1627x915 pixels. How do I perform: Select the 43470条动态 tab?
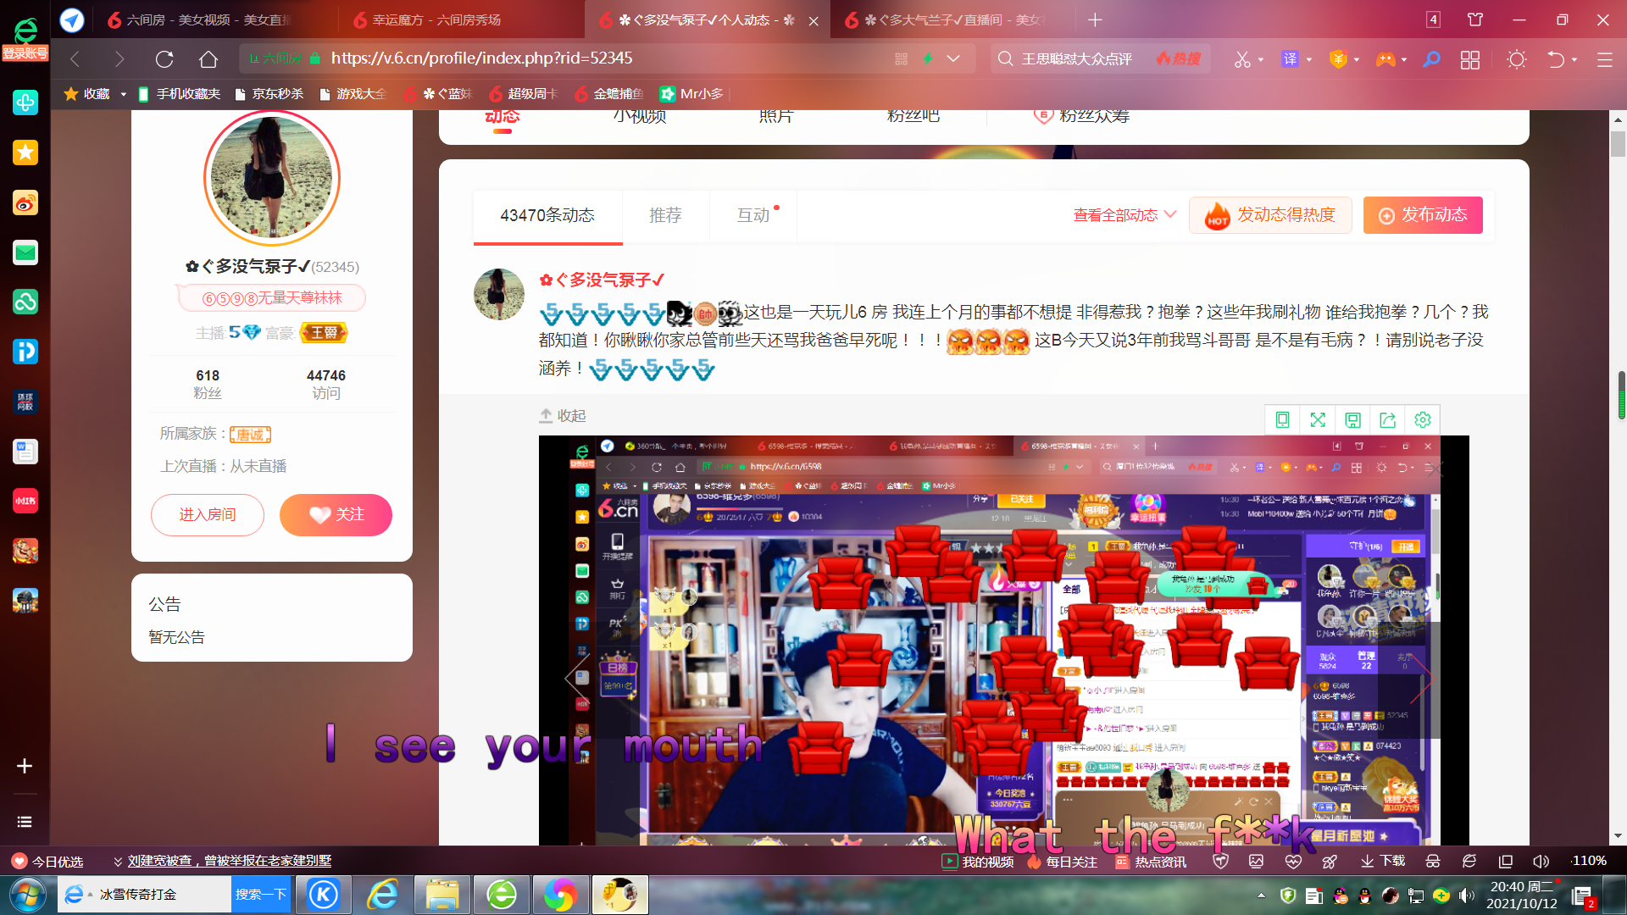547,216
